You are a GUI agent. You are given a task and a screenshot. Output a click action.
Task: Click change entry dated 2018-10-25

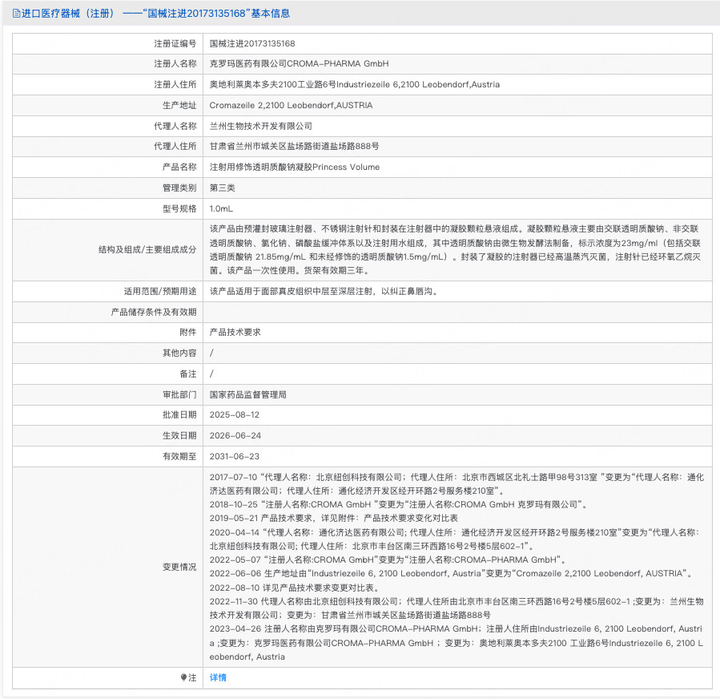coord(398,504)
